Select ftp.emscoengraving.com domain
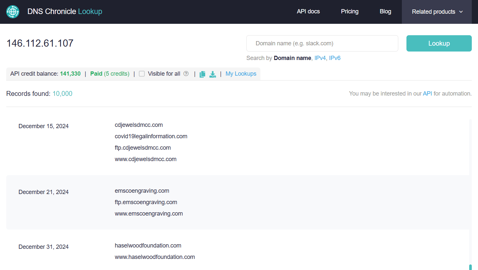Viewport: 478px width, 270px height. click(146, 202)
